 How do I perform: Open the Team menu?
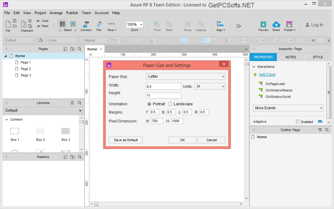(86, 13)
